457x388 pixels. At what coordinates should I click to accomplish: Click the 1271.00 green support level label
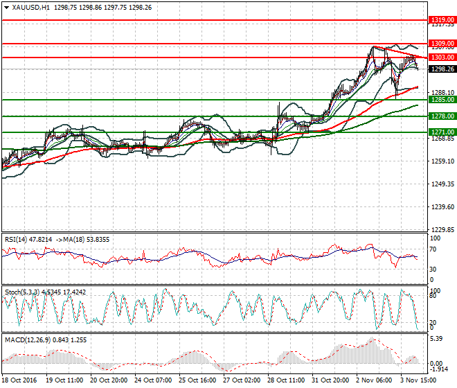point(442,132)
